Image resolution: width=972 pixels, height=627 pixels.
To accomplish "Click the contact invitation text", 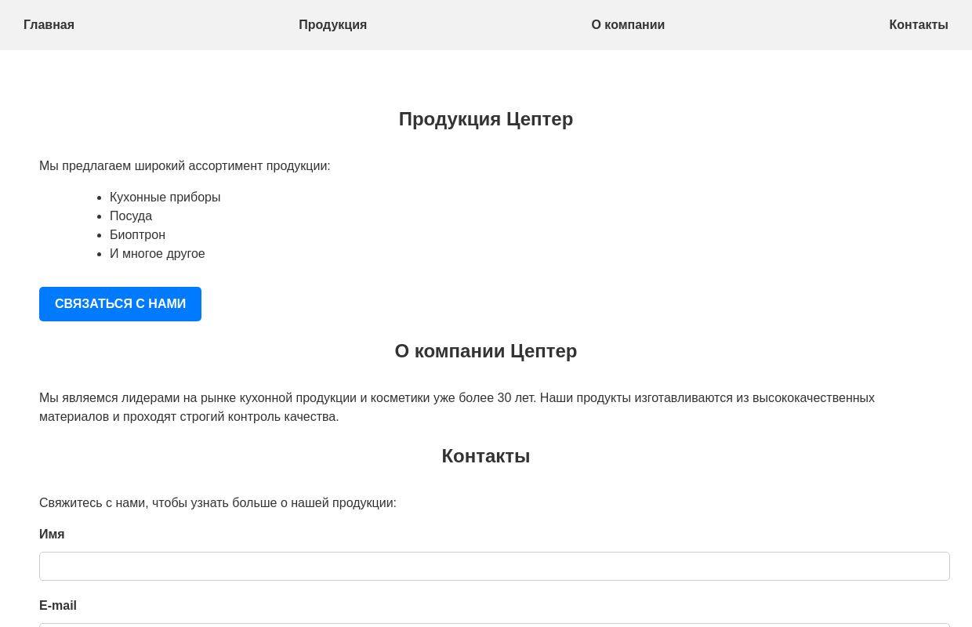I will pos(218,502).
